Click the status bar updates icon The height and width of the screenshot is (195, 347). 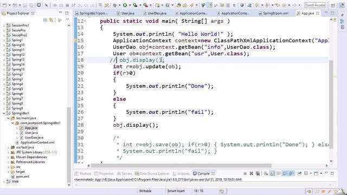pos(222,191)
